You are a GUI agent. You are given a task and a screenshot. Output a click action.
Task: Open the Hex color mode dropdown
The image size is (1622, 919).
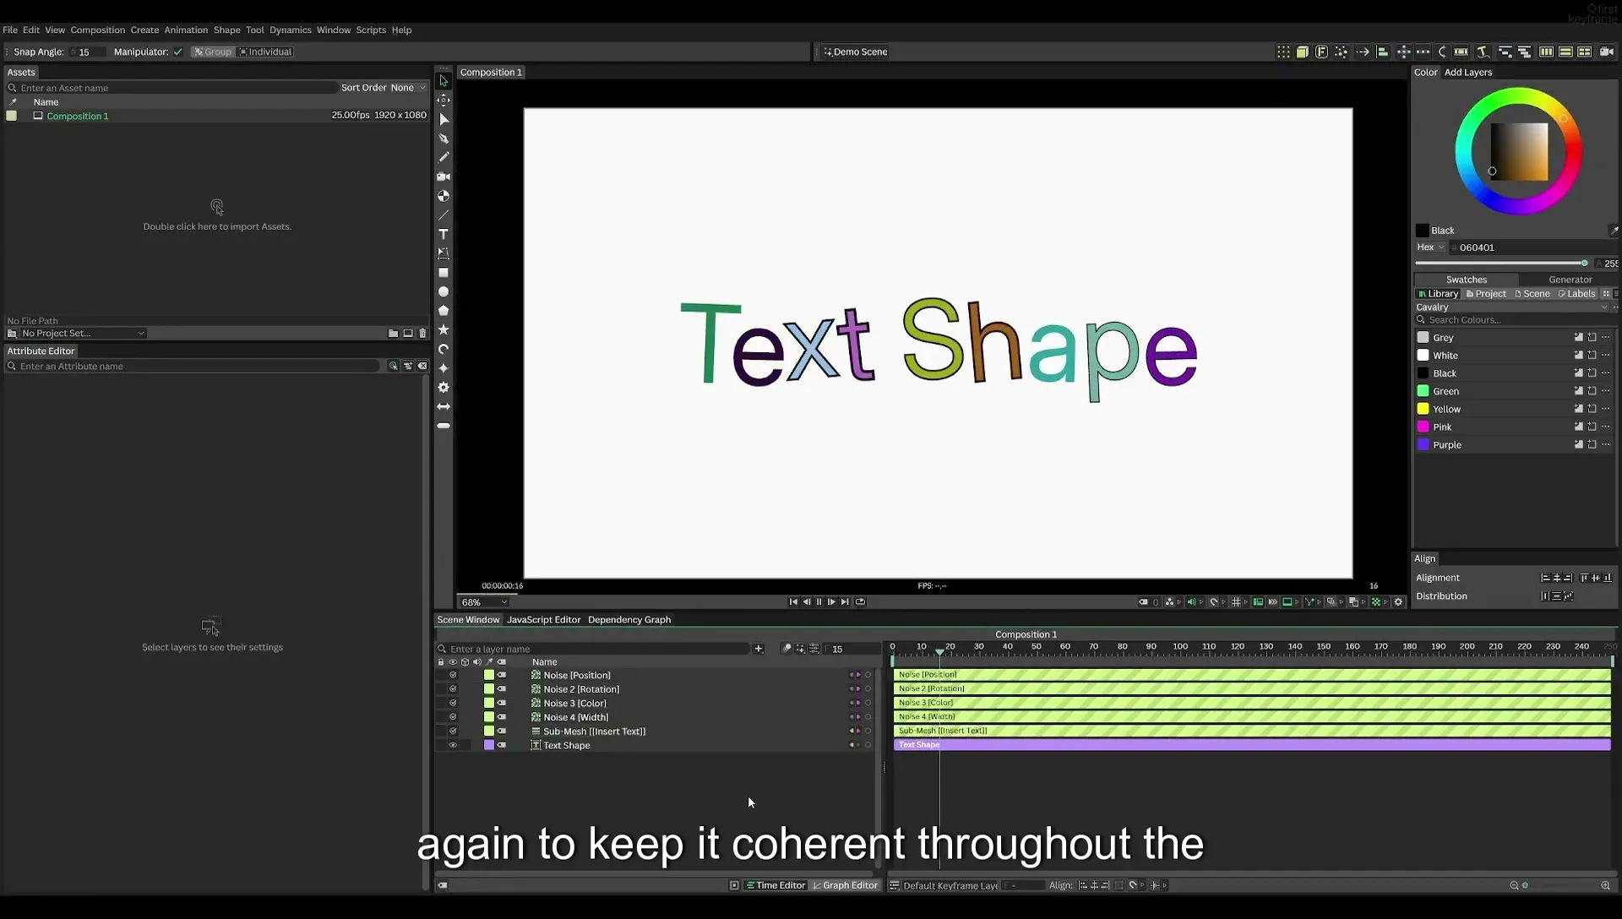[1430, 247]
